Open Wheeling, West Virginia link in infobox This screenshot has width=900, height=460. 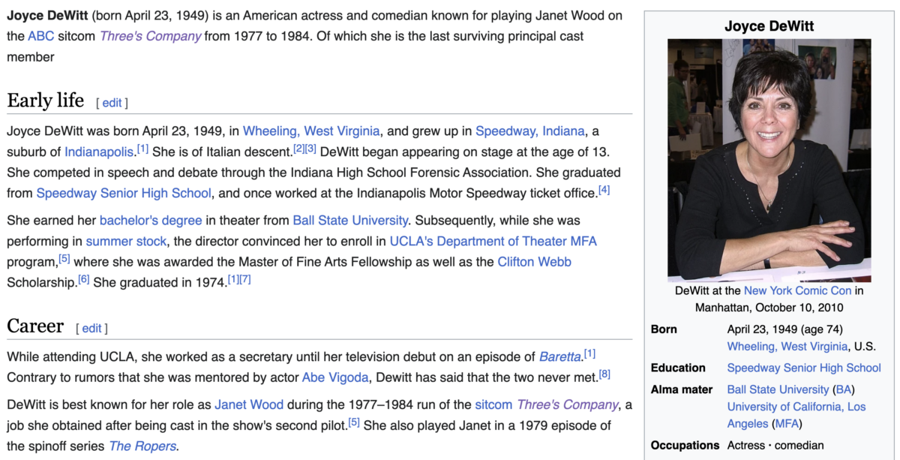[x=787, y=347]
